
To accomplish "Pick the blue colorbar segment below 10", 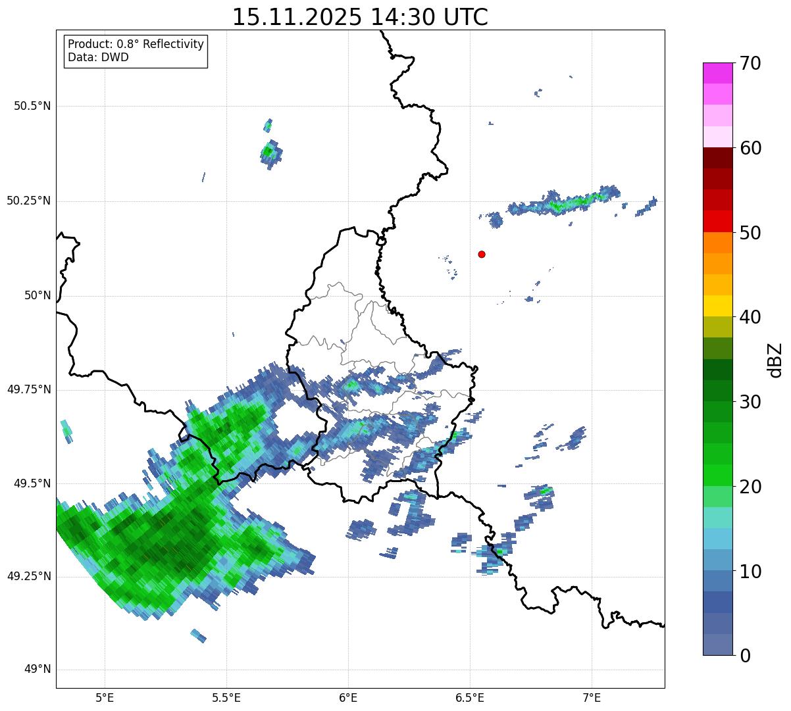I will [718, 581].
